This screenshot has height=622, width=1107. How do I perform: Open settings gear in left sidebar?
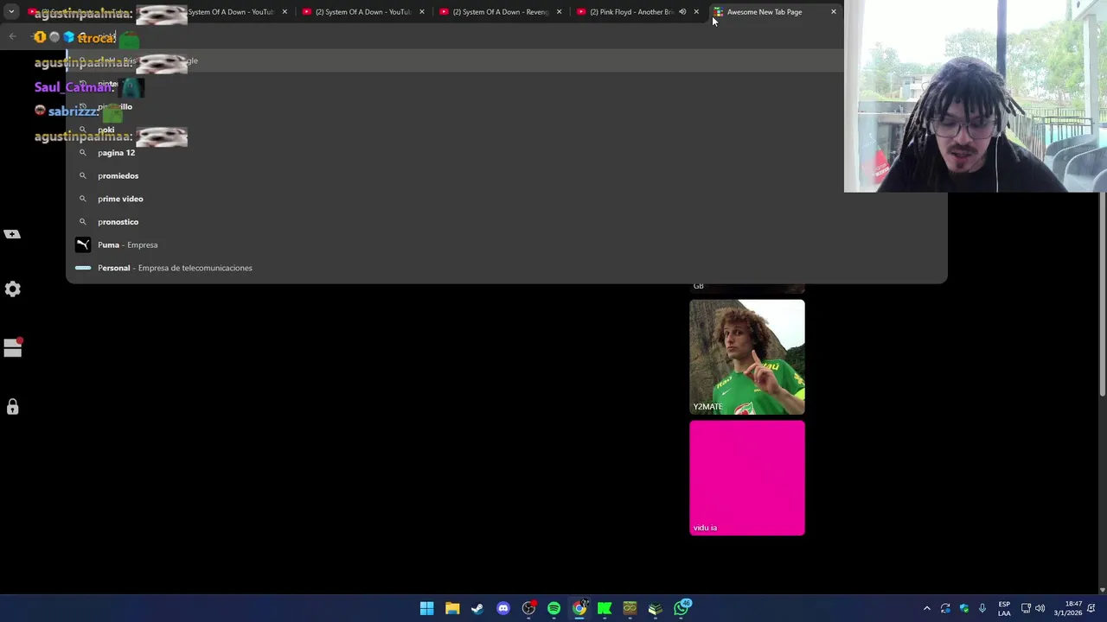(12, 289)
